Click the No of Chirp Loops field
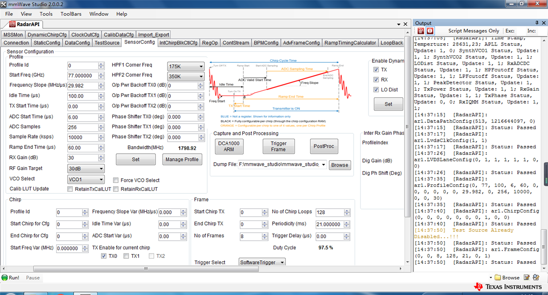Image resolution: width=548 pixels, height=295 pixels. click(x=330, y=212)
